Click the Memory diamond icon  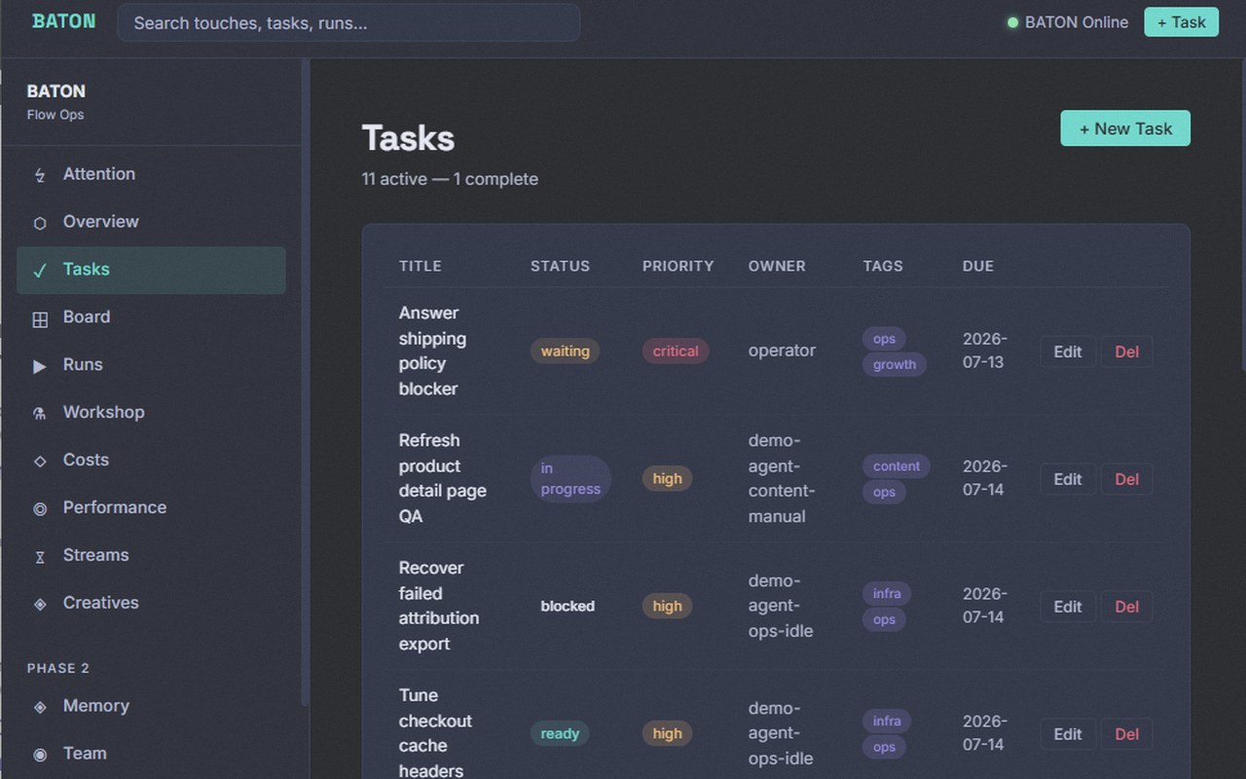40,708
